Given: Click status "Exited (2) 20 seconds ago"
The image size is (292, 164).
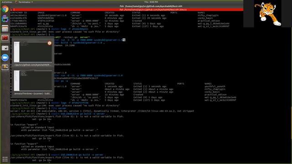Looking at the screenshot, I should pyautogui.click(x=149, y=18).
